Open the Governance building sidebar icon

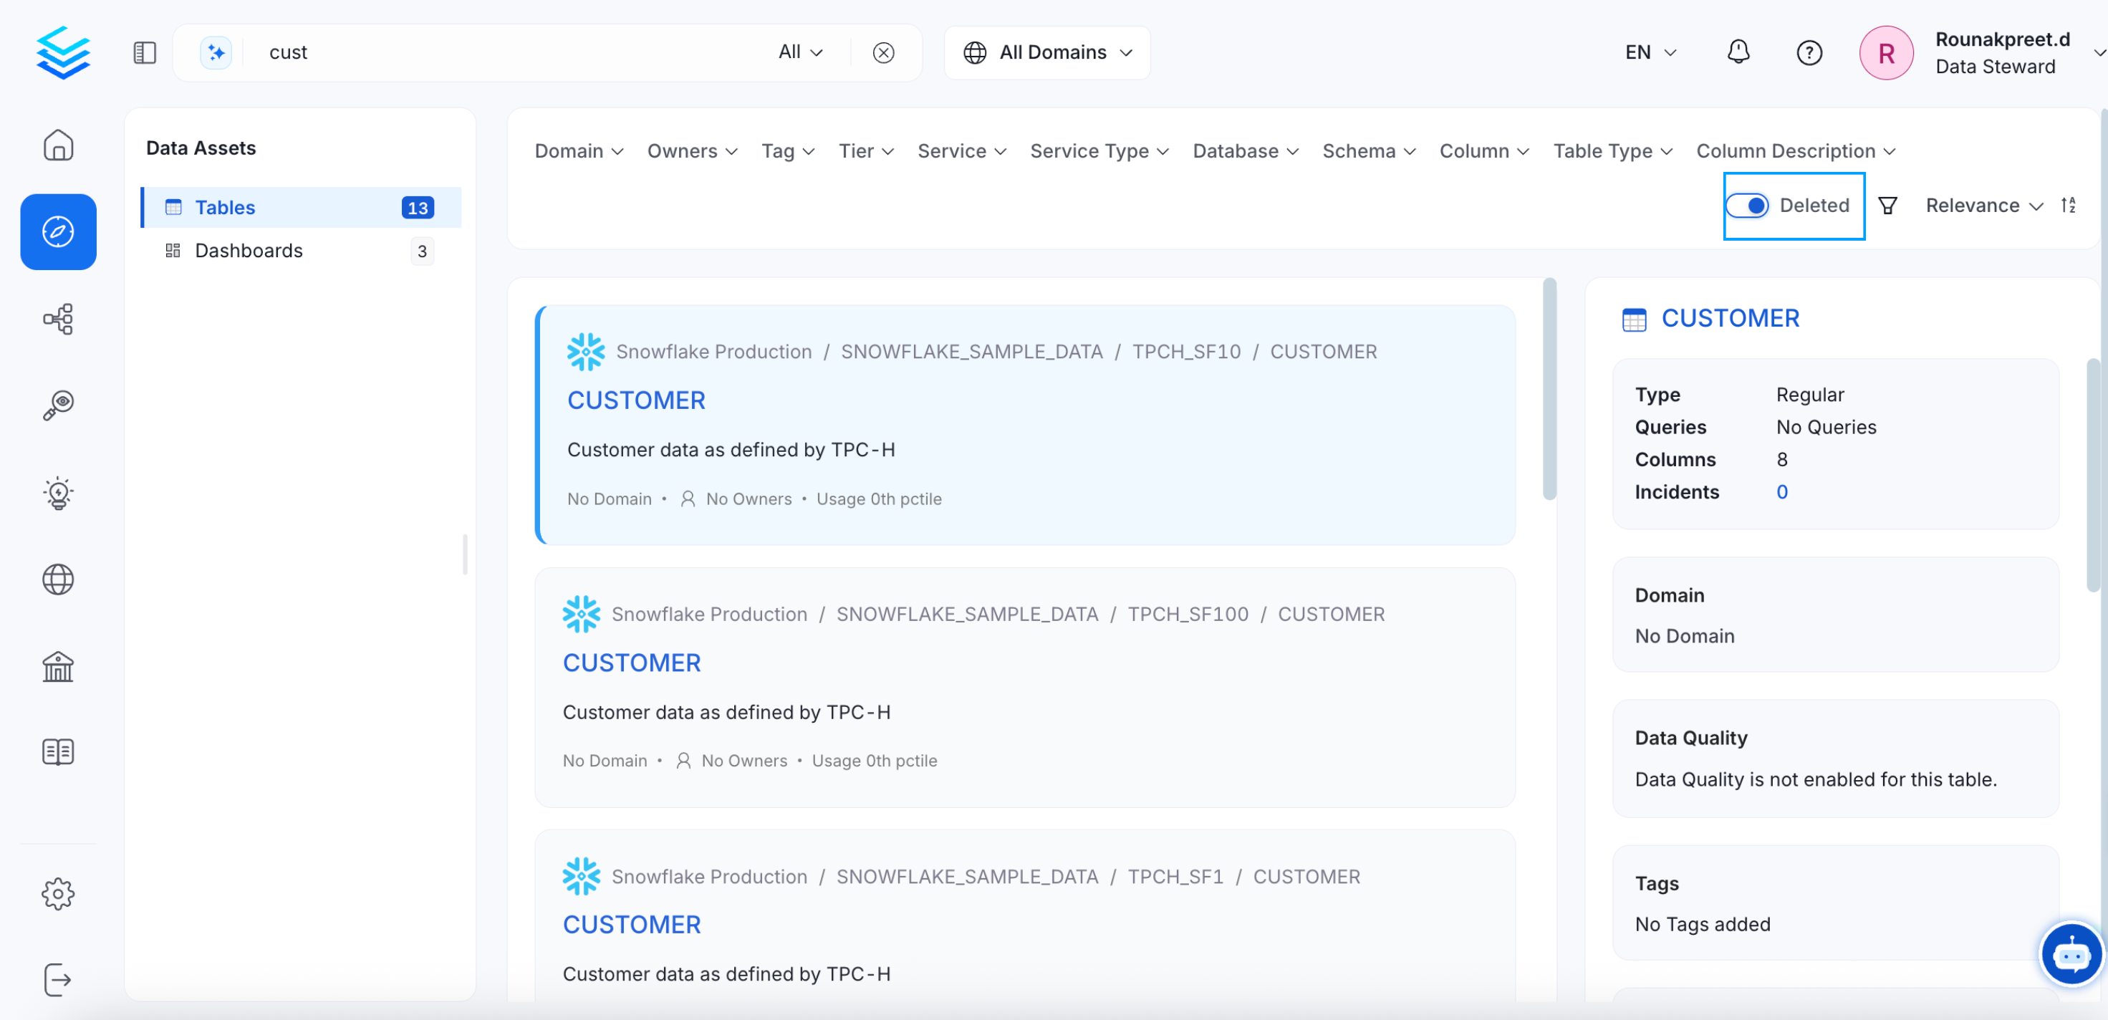(58, 666)
